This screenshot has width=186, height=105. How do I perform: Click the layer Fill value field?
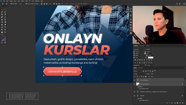[x=152, y=76]
